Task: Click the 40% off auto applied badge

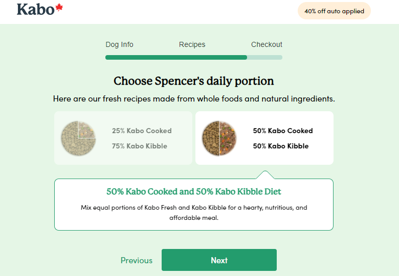Action: (x=334, y=11)
